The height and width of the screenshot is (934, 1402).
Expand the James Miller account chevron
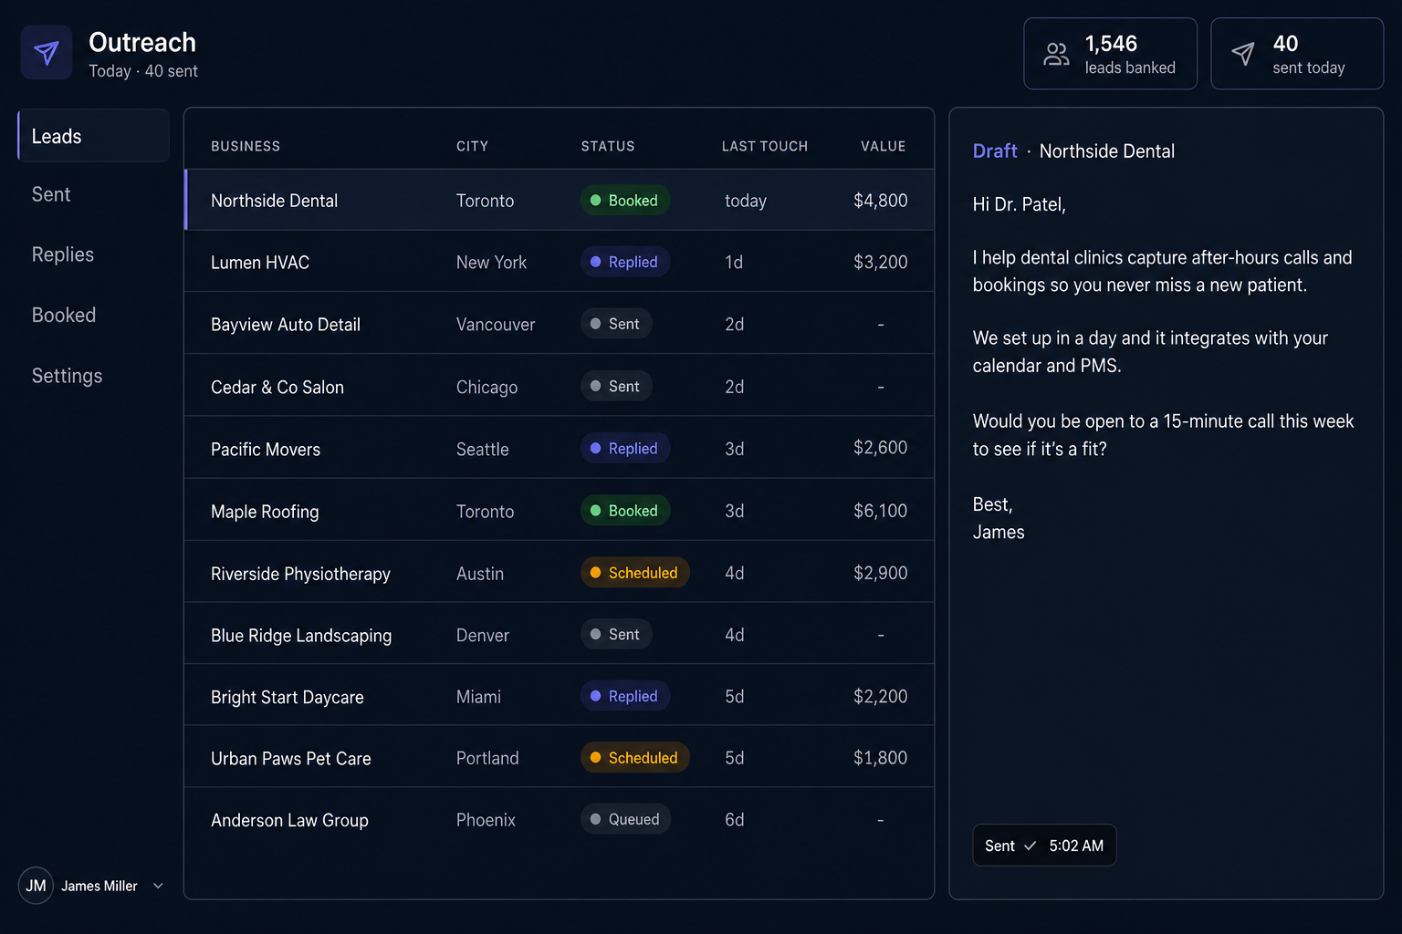158,886
